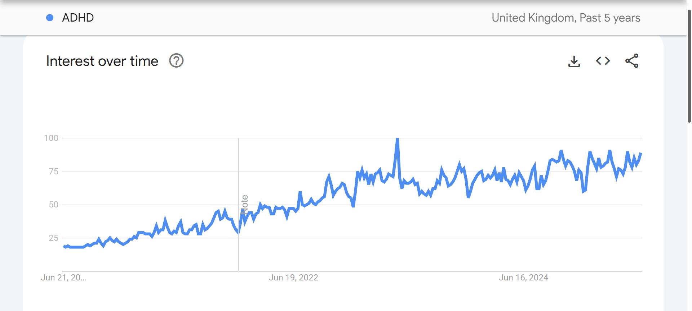Click the Interest over time heading

(102, 61)
